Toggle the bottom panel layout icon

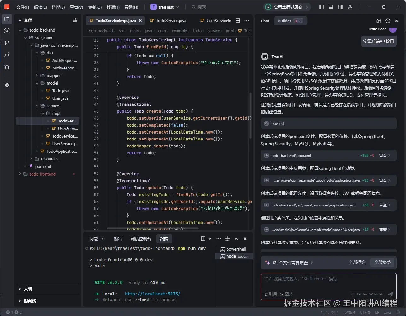point(331,7)
